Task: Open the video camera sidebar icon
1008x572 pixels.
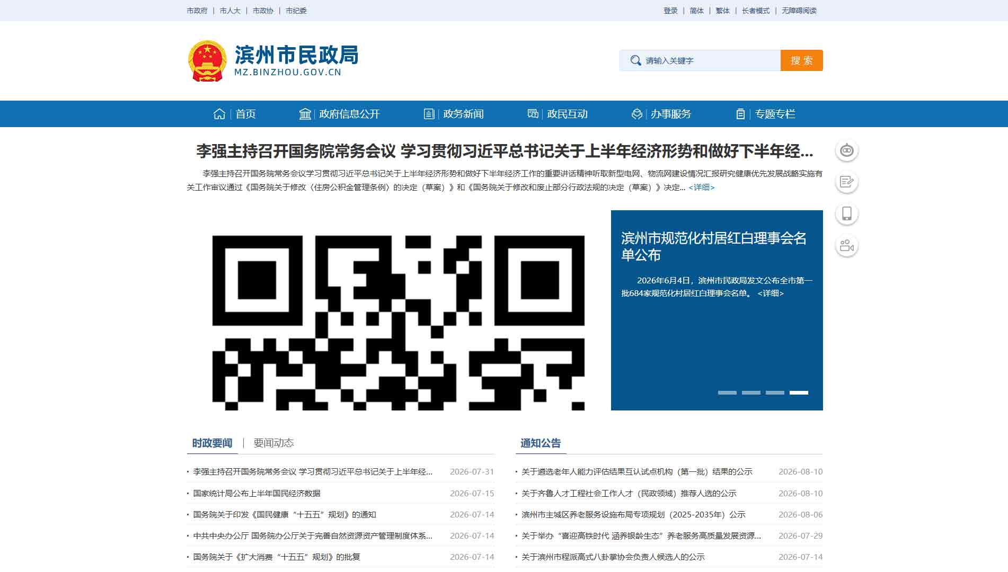Action: pyautogui.click(x=847, y=246)
